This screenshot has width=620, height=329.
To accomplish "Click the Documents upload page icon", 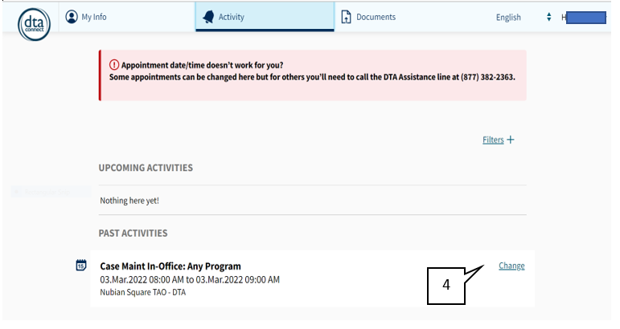I will 346,17.
